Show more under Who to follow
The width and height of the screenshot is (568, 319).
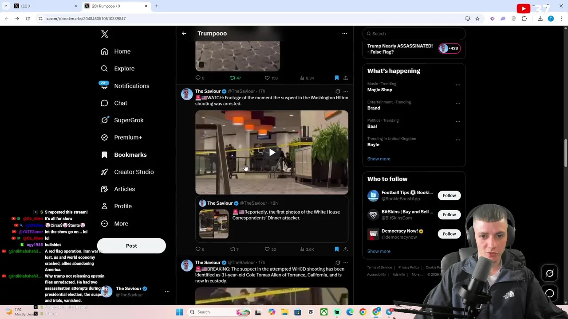coord(379,252)
